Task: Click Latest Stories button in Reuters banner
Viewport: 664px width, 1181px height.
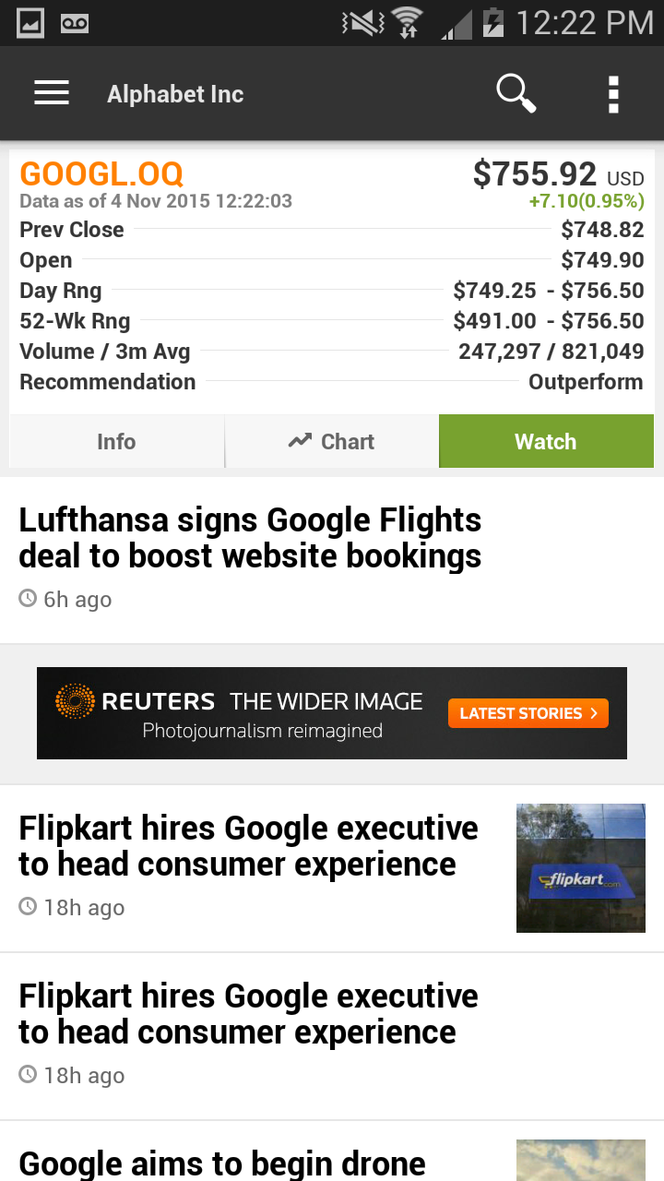Action: (x=528, y=713)
